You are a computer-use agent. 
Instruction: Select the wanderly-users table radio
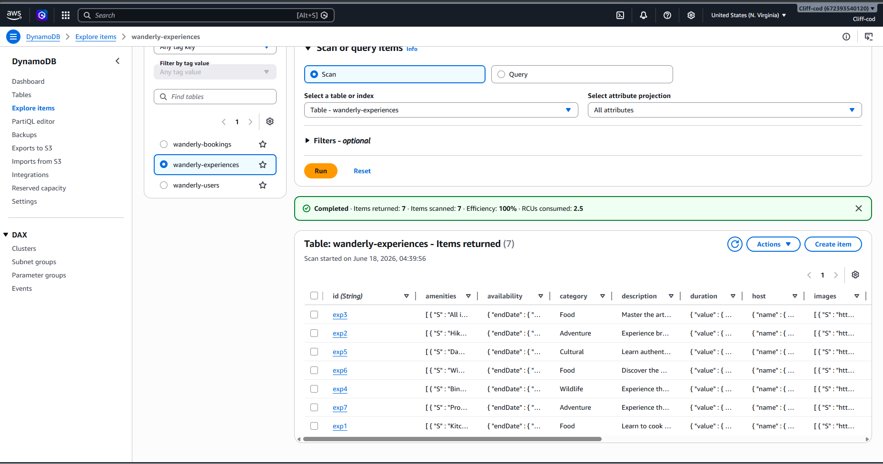click(164, 185)
